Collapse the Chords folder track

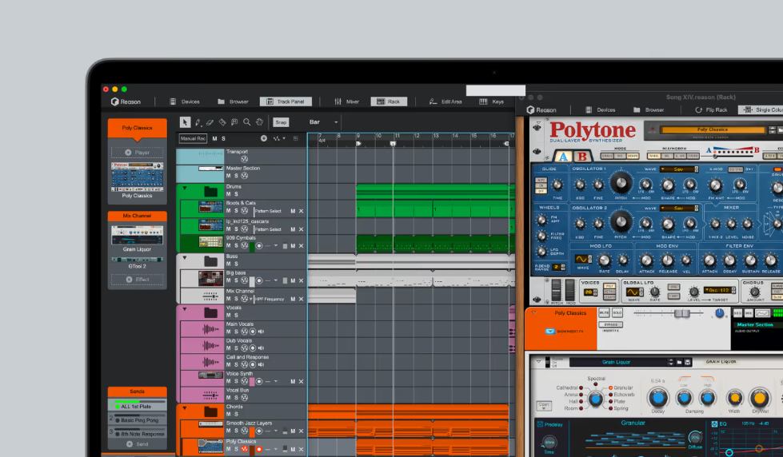coord(185,408)
